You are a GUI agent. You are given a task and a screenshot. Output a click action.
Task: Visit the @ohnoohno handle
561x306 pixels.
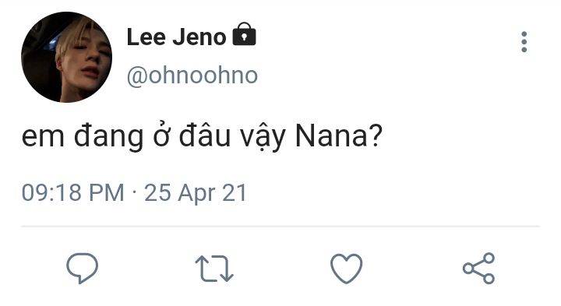192,76
